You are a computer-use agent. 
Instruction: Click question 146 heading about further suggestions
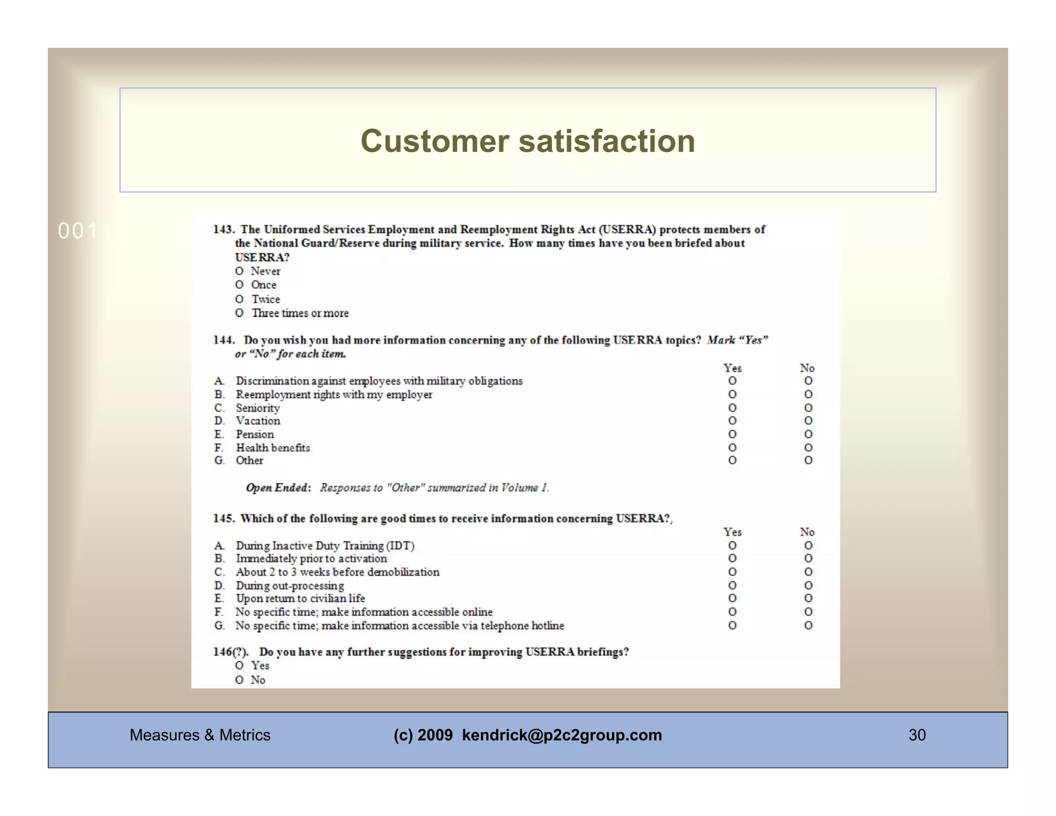[x=421, y=652]
